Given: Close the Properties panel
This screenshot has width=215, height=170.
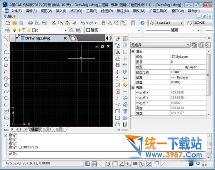Looking at the screenshot, I should pyautogui.click(x=209, y=38).
